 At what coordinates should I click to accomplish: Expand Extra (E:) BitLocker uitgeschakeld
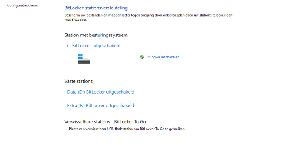(x=100, y=106)
